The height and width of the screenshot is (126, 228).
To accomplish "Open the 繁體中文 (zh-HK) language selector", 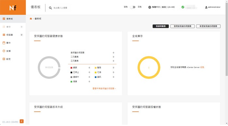I will coord(162,7).
